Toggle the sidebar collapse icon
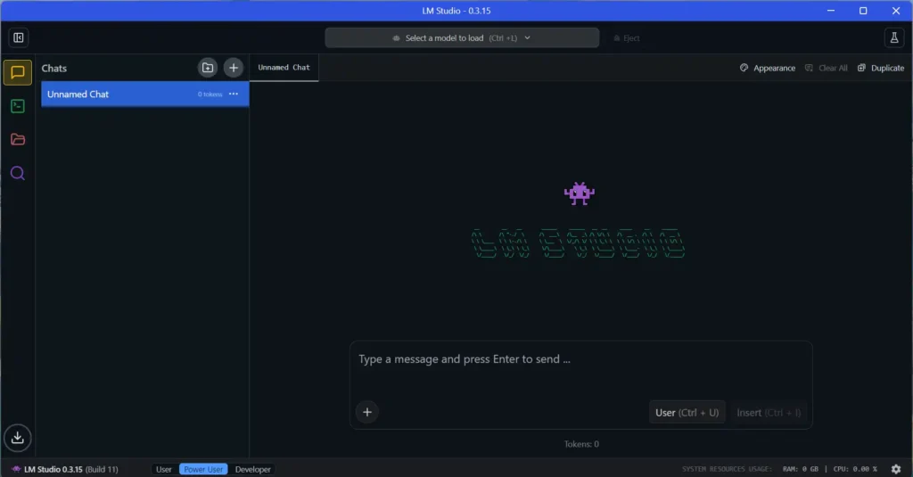Viewport: 913px width, 477px height. tap(19, 37)
